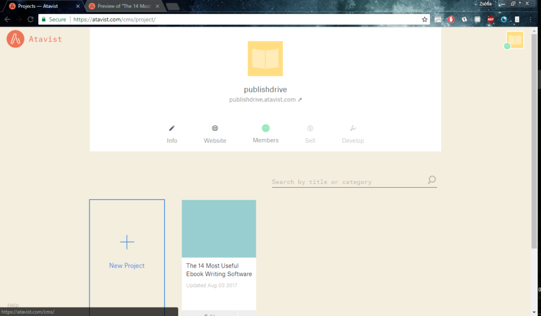Click the Atavist logo icon
The width and height of the screenshot is (541, 316).
pos(15,39)
